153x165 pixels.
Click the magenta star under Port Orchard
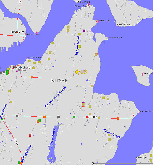(x=17, y=71)
